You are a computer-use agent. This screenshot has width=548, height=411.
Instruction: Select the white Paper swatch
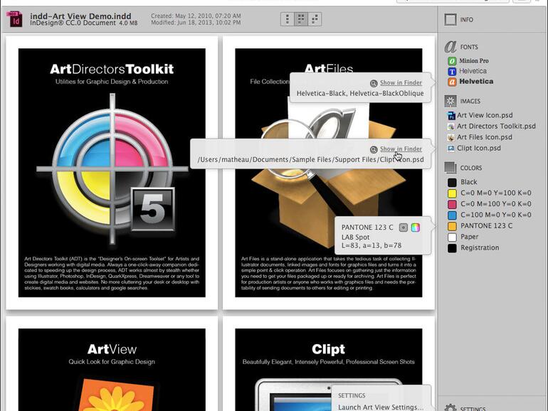point(452,237)
